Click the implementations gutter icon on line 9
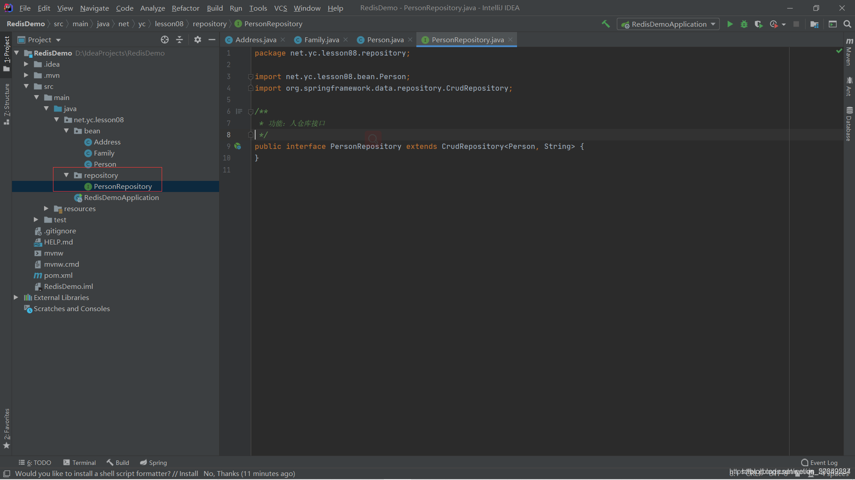855x480 pixels. coord(238,146)
